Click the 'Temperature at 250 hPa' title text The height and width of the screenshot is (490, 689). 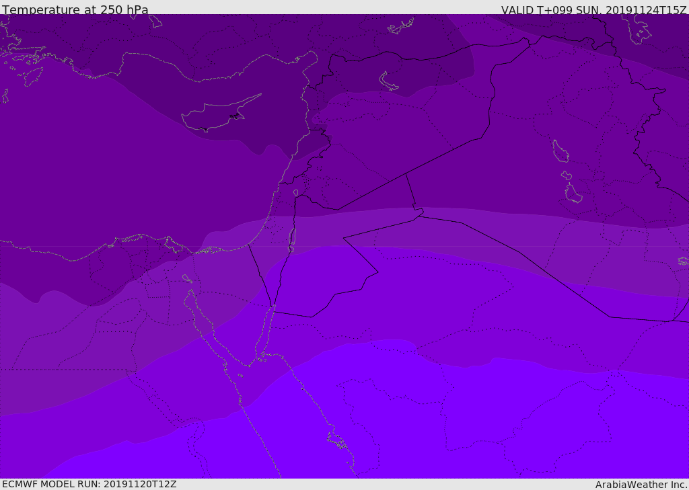tap(75, 9)
